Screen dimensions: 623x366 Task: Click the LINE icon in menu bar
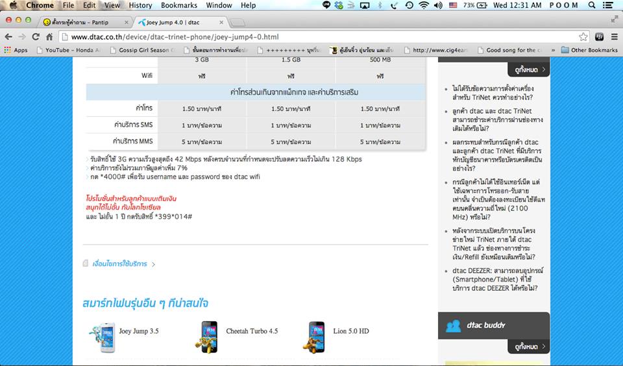click(326, 5)
